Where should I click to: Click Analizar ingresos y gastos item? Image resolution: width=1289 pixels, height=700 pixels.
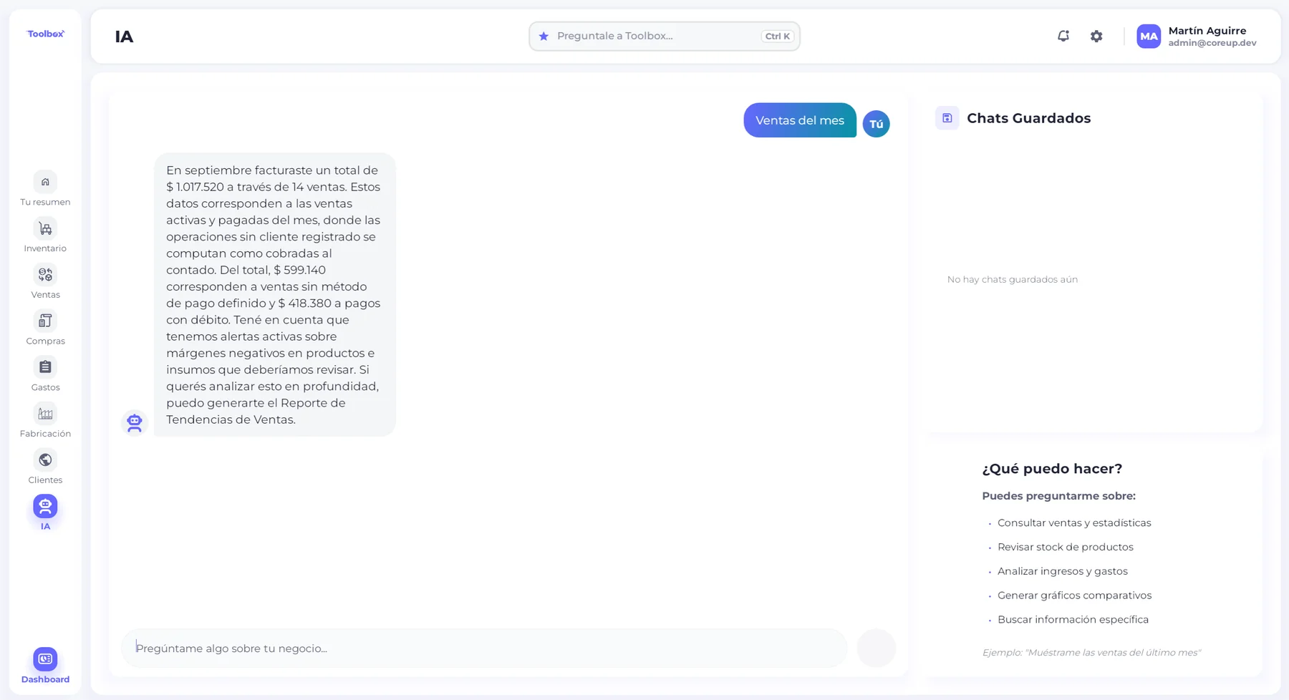pos(1063,571)
